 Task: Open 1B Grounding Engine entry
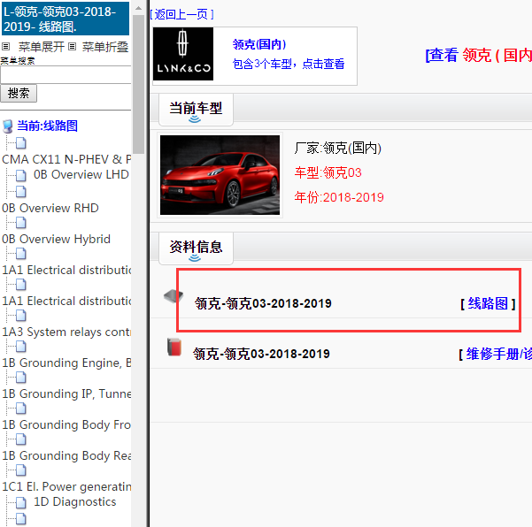point(66,363)
